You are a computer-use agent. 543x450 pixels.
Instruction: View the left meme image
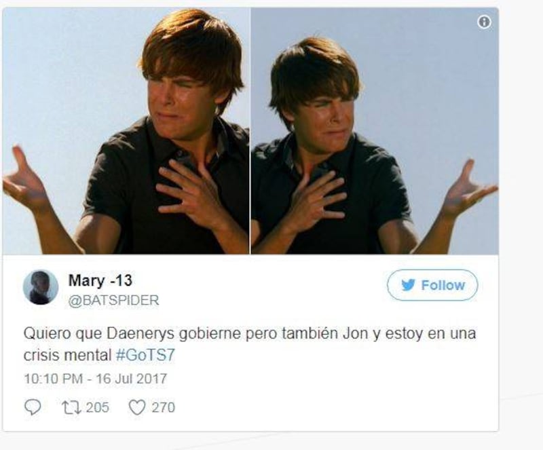coord(126,131)
